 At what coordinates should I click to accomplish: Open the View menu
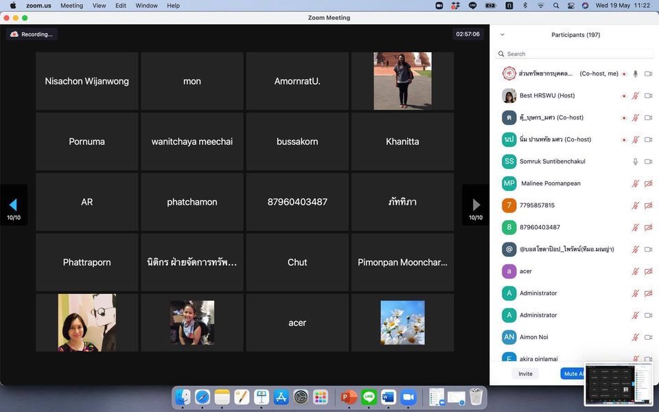pos(100,5)
